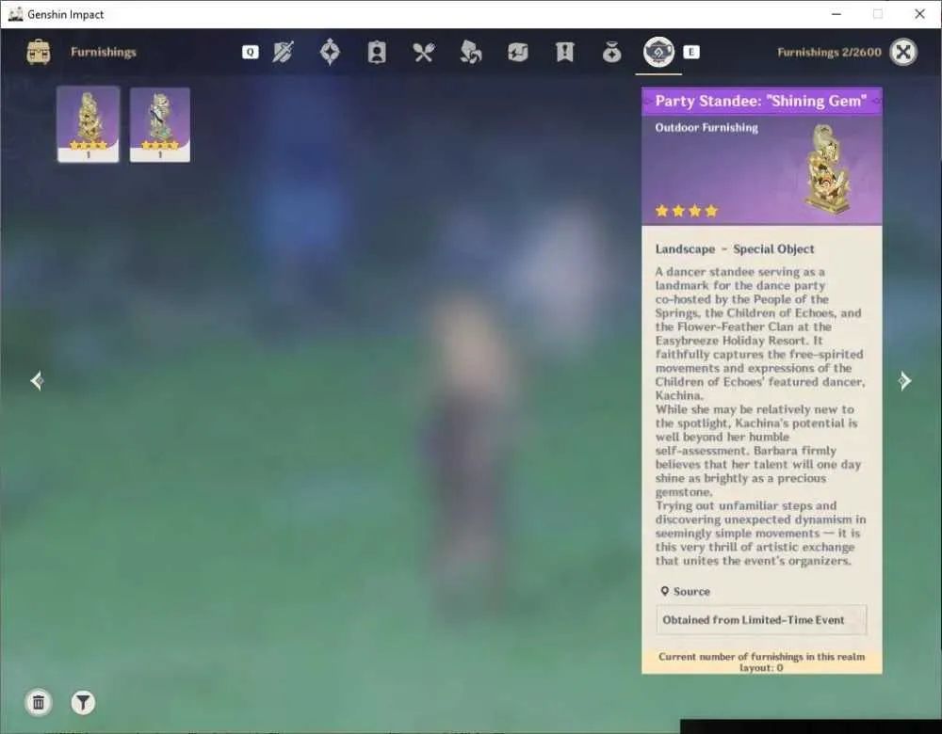Click the E next-tab key hint

click(690, 52)
